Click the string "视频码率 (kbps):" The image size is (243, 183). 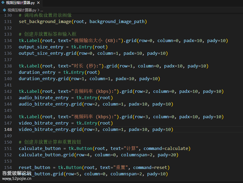tap(94, 117)
